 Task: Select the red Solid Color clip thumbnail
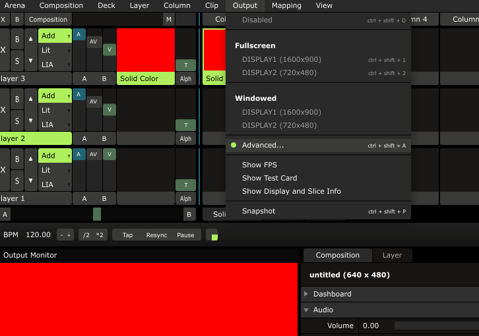click(x=145, y=50)
